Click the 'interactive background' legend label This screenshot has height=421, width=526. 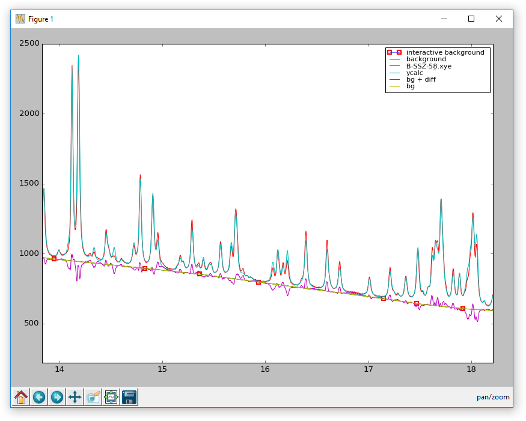tap(445, 52)
